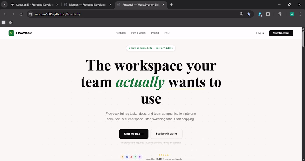Minimize the Chrome browser window
The height and width of the screenshot is (161, 305).
pyautogui.click(x=279, y=4)
